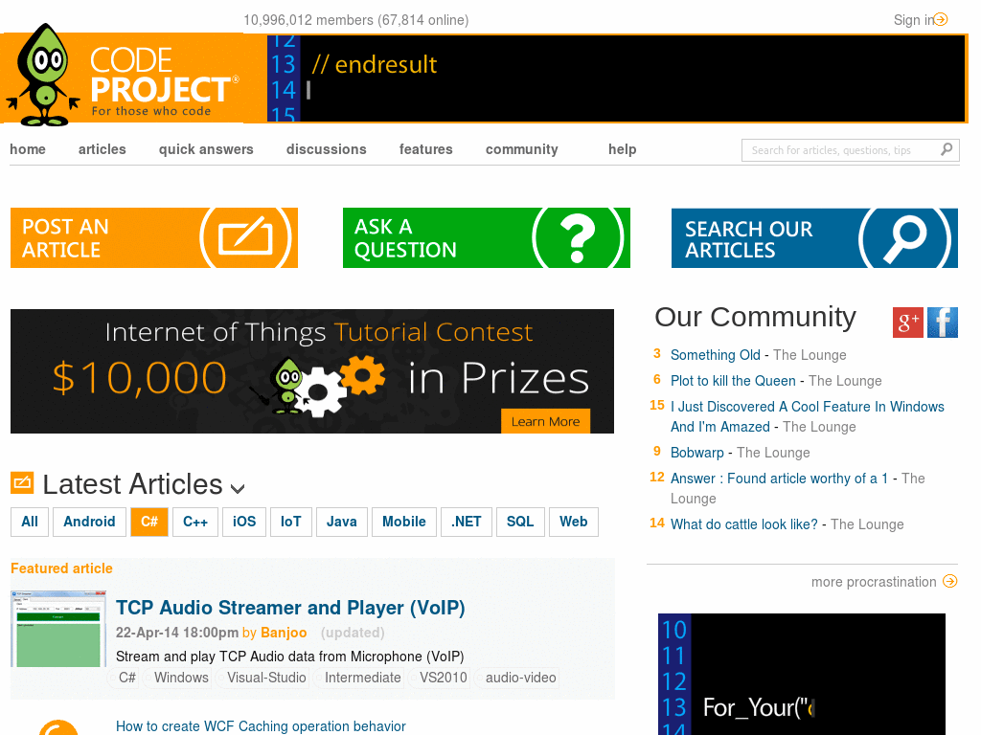Open Plot to kill the Queen thread
Viewport: 981px width, 735px height.
pos(733,381)
